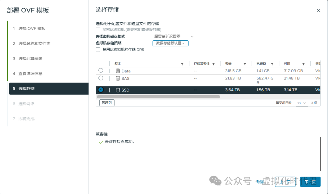Enable the 禁用此虚拟机的存储 DRS checkbox

(x=97, y=50)
